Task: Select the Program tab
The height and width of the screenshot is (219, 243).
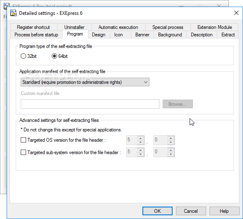Action: coord(75,34)
